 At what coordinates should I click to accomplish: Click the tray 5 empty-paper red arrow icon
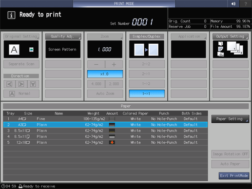(112, 142)
